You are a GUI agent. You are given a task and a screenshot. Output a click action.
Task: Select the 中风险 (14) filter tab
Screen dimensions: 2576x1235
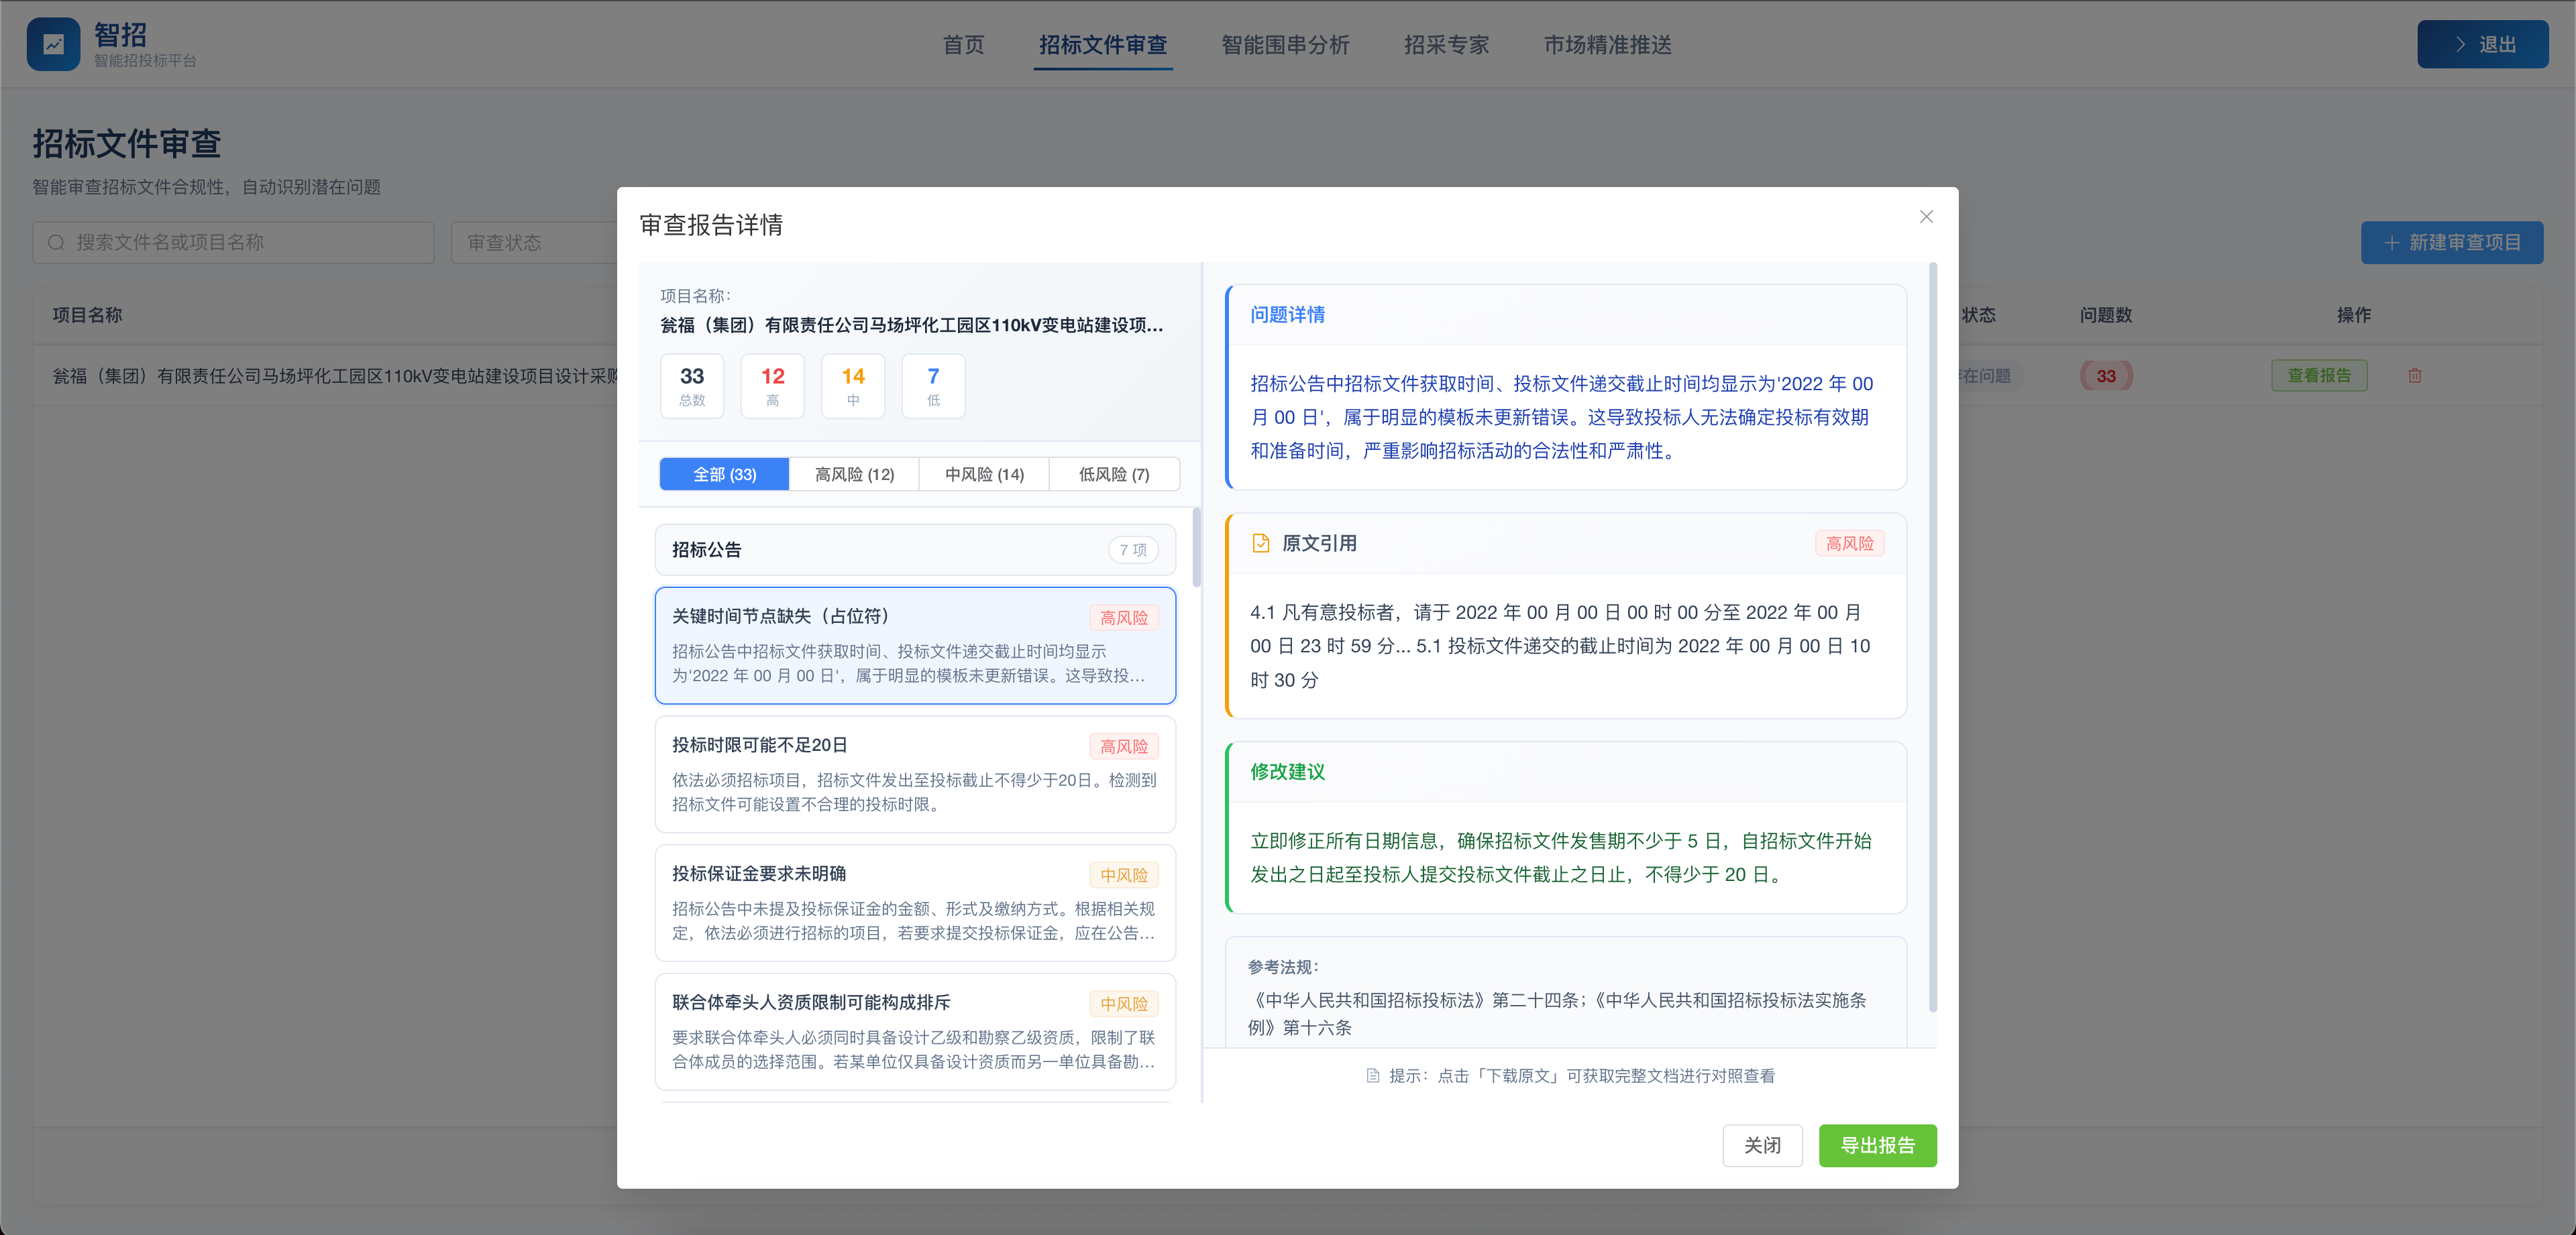pos(984,473)
